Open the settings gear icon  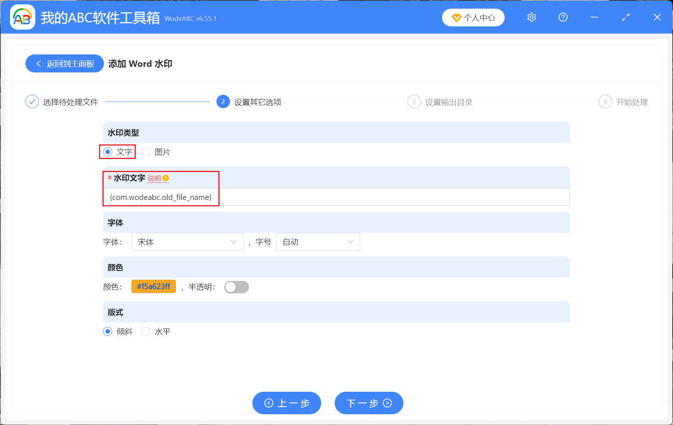point(531,17)
